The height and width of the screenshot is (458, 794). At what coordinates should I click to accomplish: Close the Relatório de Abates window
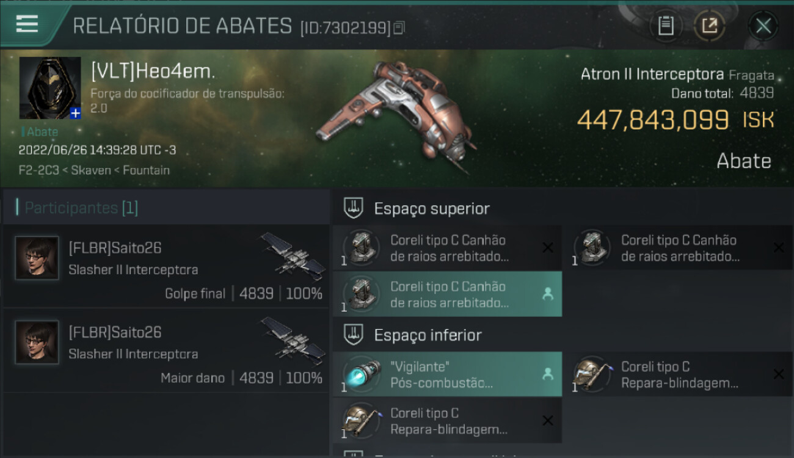coord(763,26)
